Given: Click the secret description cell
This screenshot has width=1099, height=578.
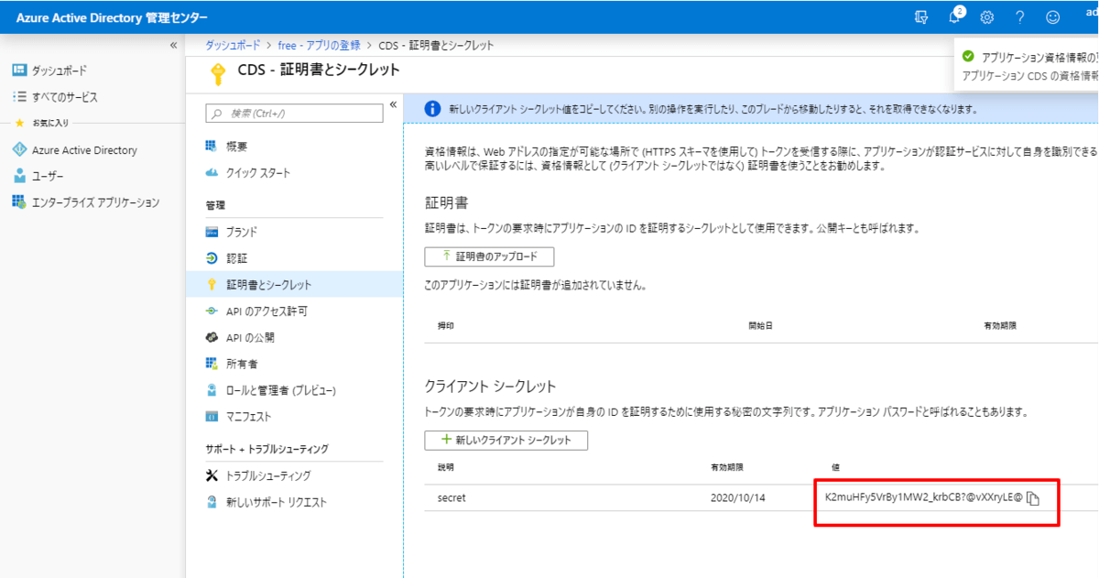Looking at the screenshot, I should click(x=453, y=498).
